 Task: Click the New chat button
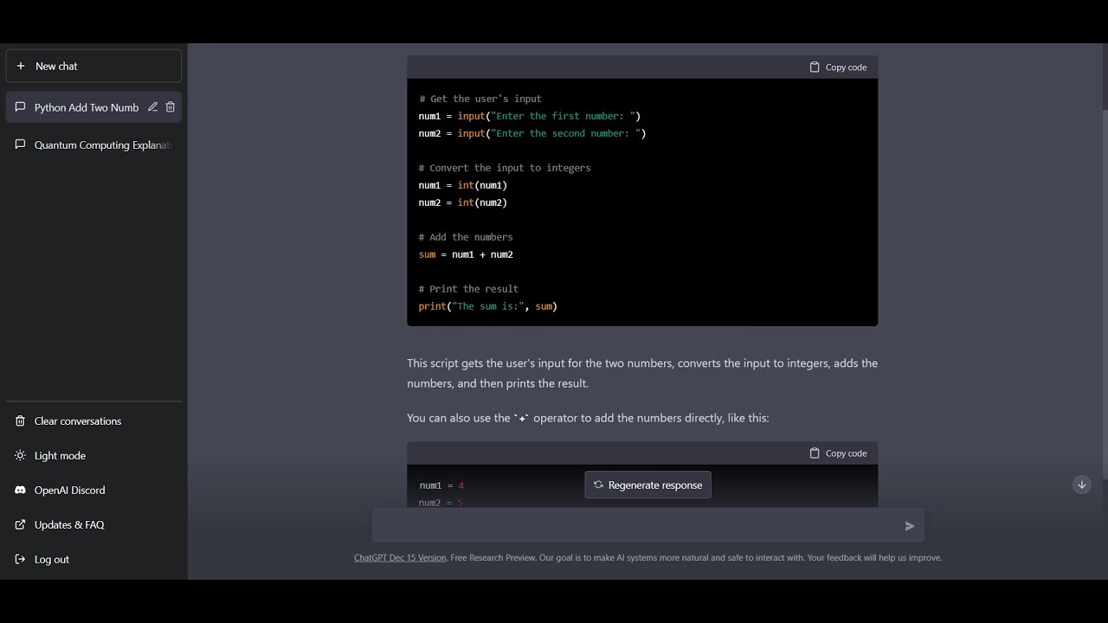tap(93, 66)
